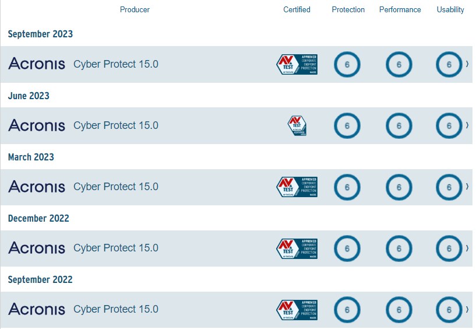The height and width of the screenshot is (329, 476).
Task: Click Acronis logo in September 2022 row
Action: point(37,309)
